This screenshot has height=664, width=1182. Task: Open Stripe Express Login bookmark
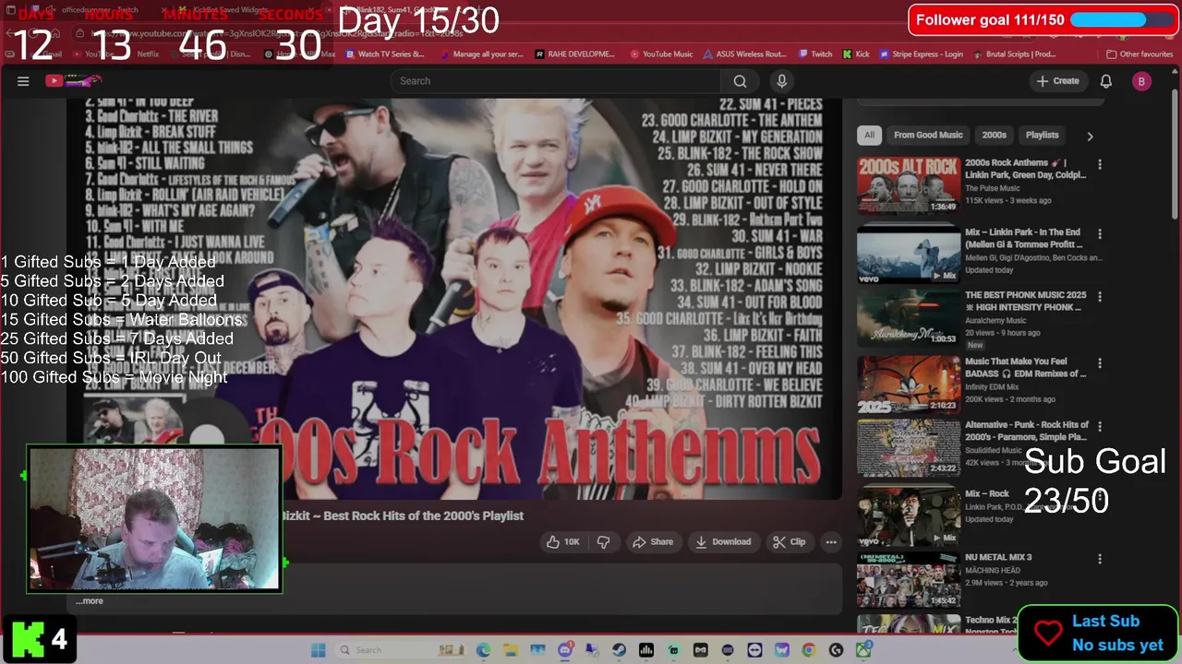[920, 54]
